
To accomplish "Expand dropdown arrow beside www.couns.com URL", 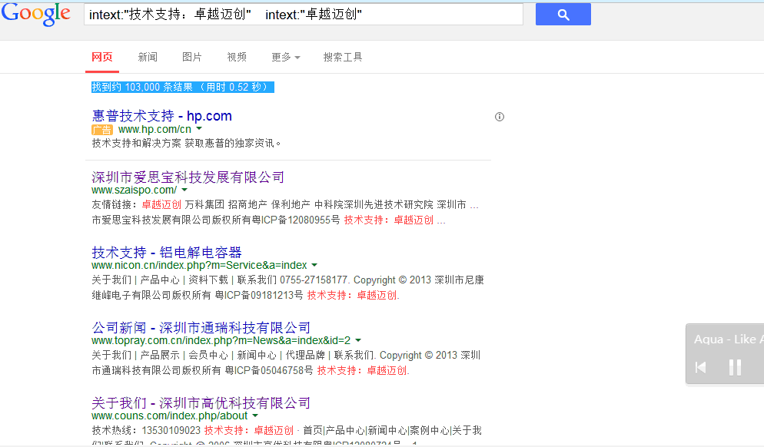I will (x=255, y=416).
